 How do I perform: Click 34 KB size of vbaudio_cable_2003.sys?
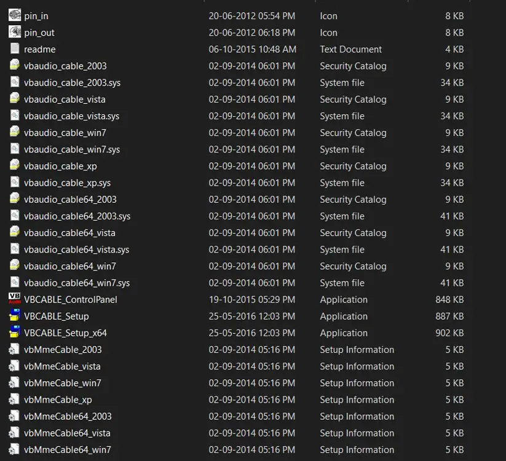452,82
